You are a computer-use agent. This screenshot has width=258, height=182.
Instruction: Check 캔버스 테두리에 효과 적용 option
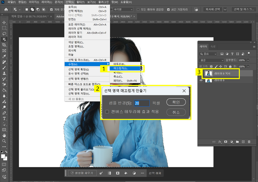point(107,112)
